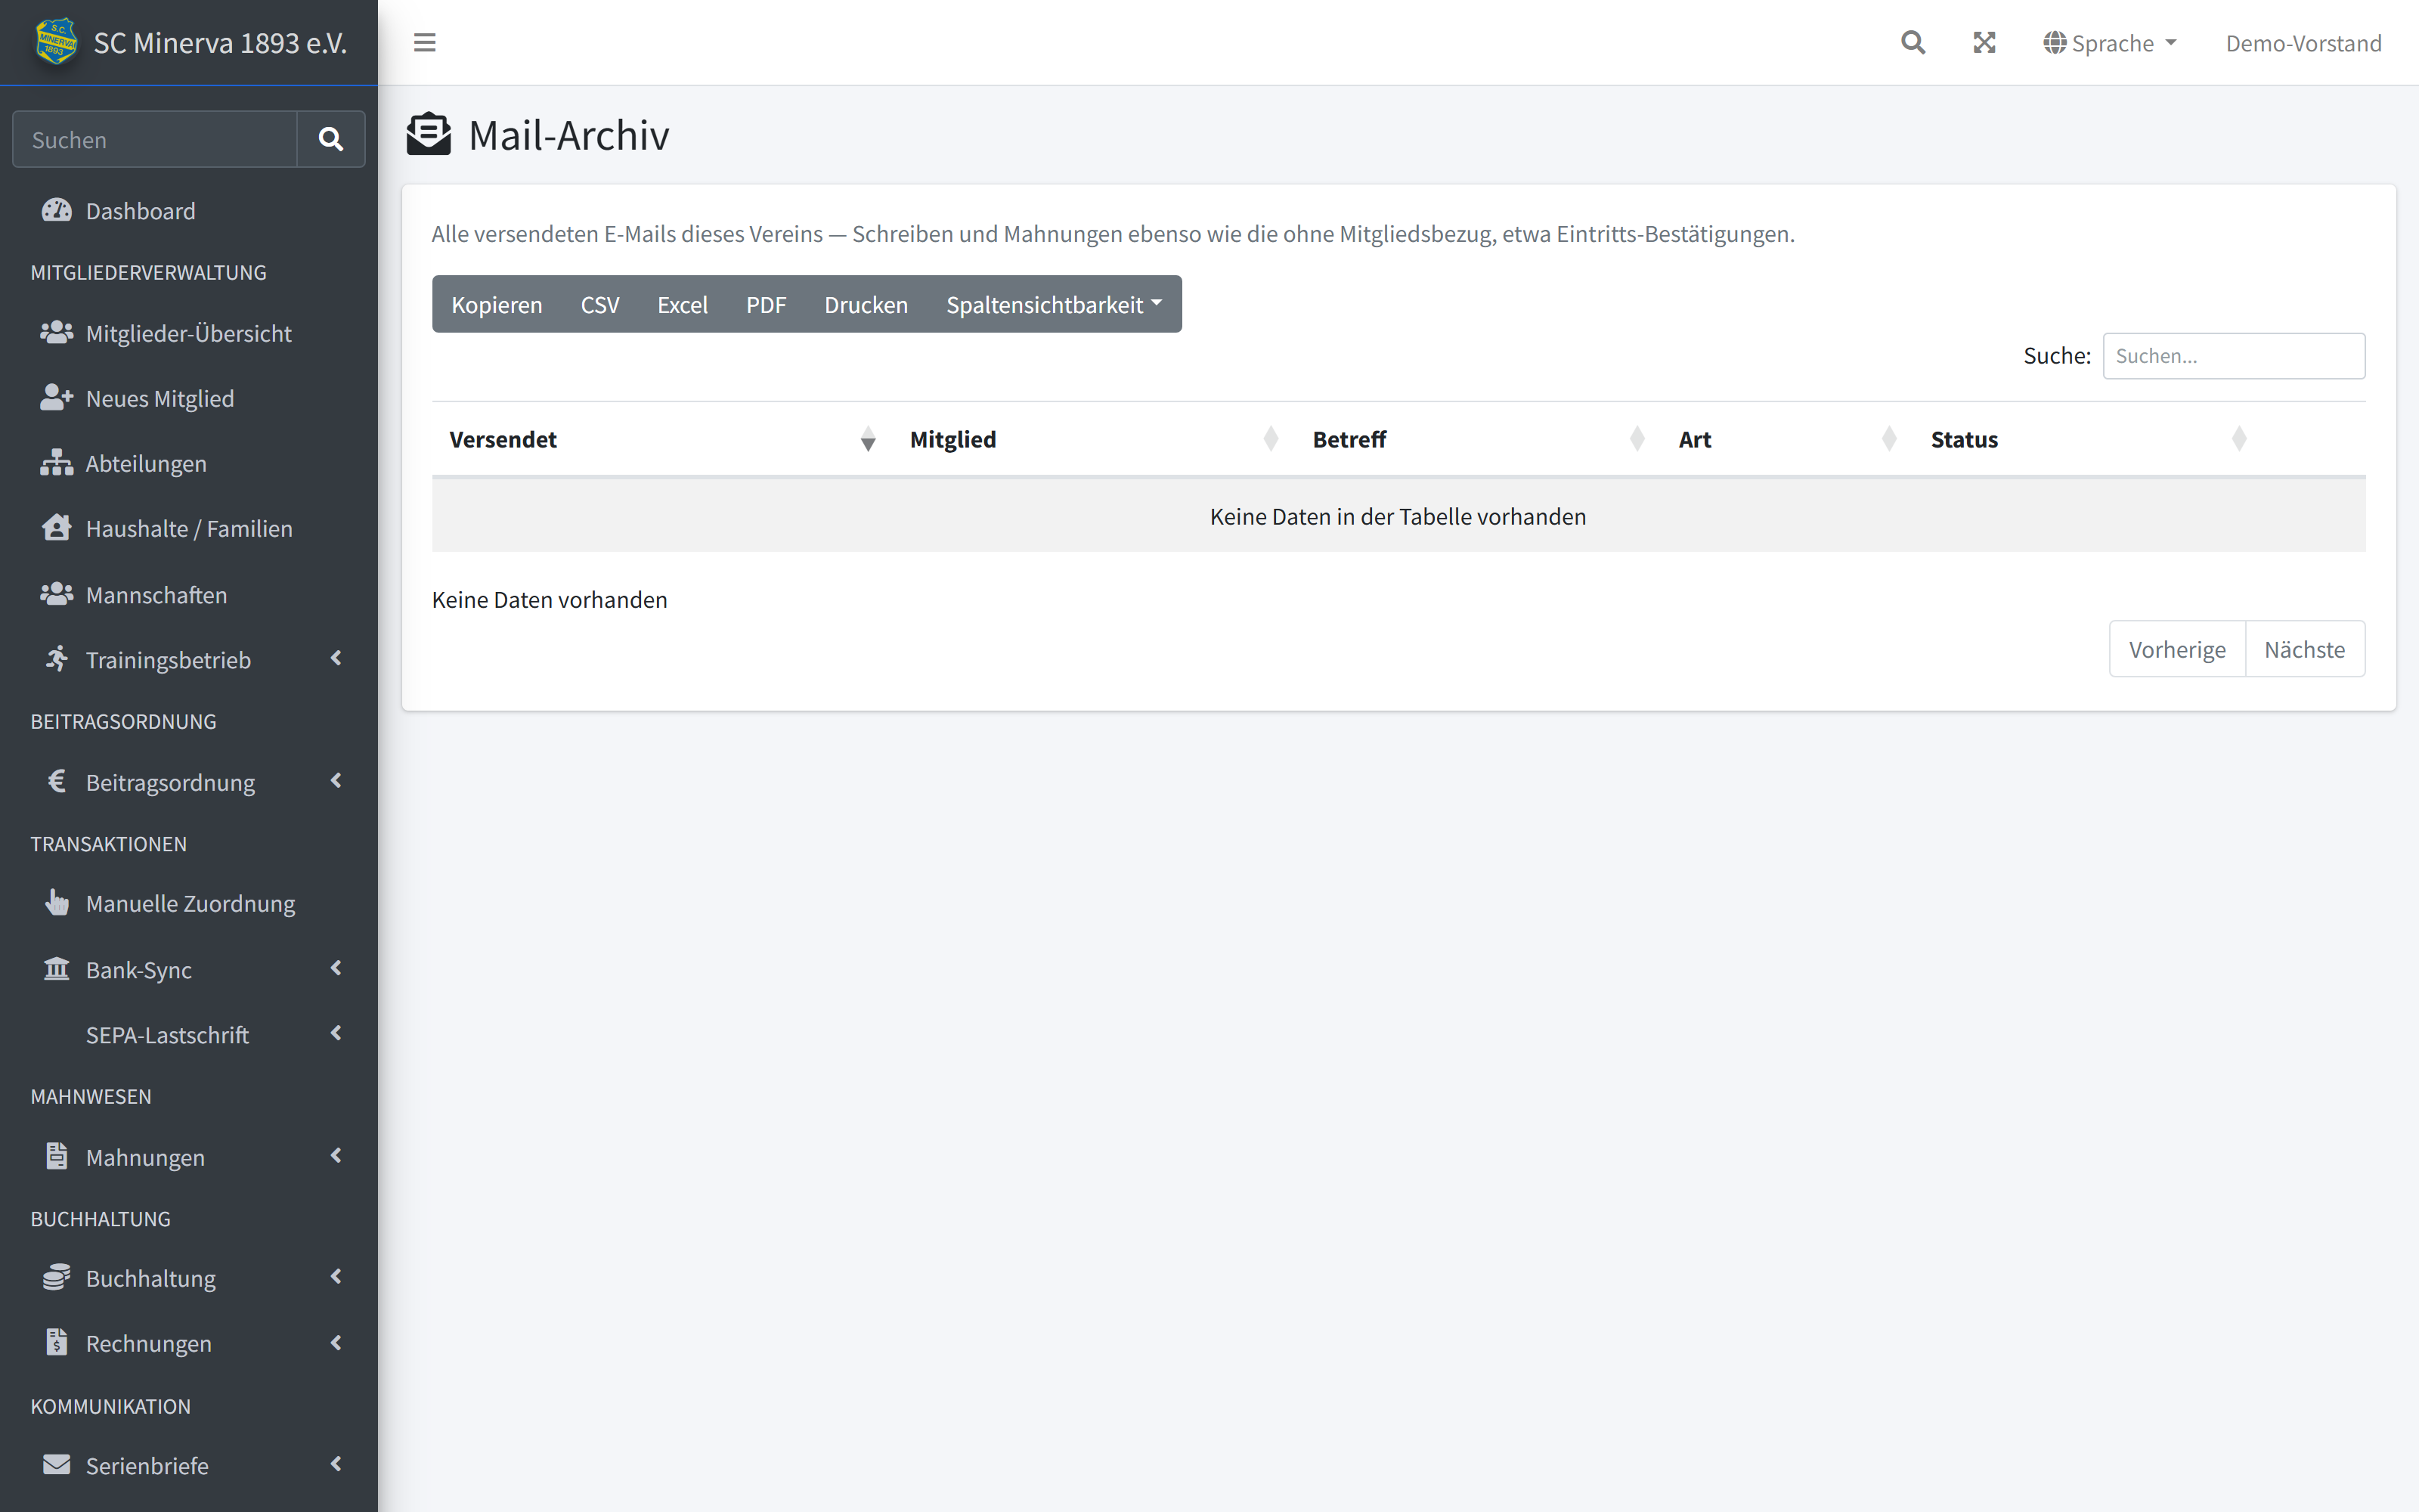Click the SC Minerva 1893 e.V. brand title
The width and height of the screenshot is (2419, 1512).
click(220, 43)
